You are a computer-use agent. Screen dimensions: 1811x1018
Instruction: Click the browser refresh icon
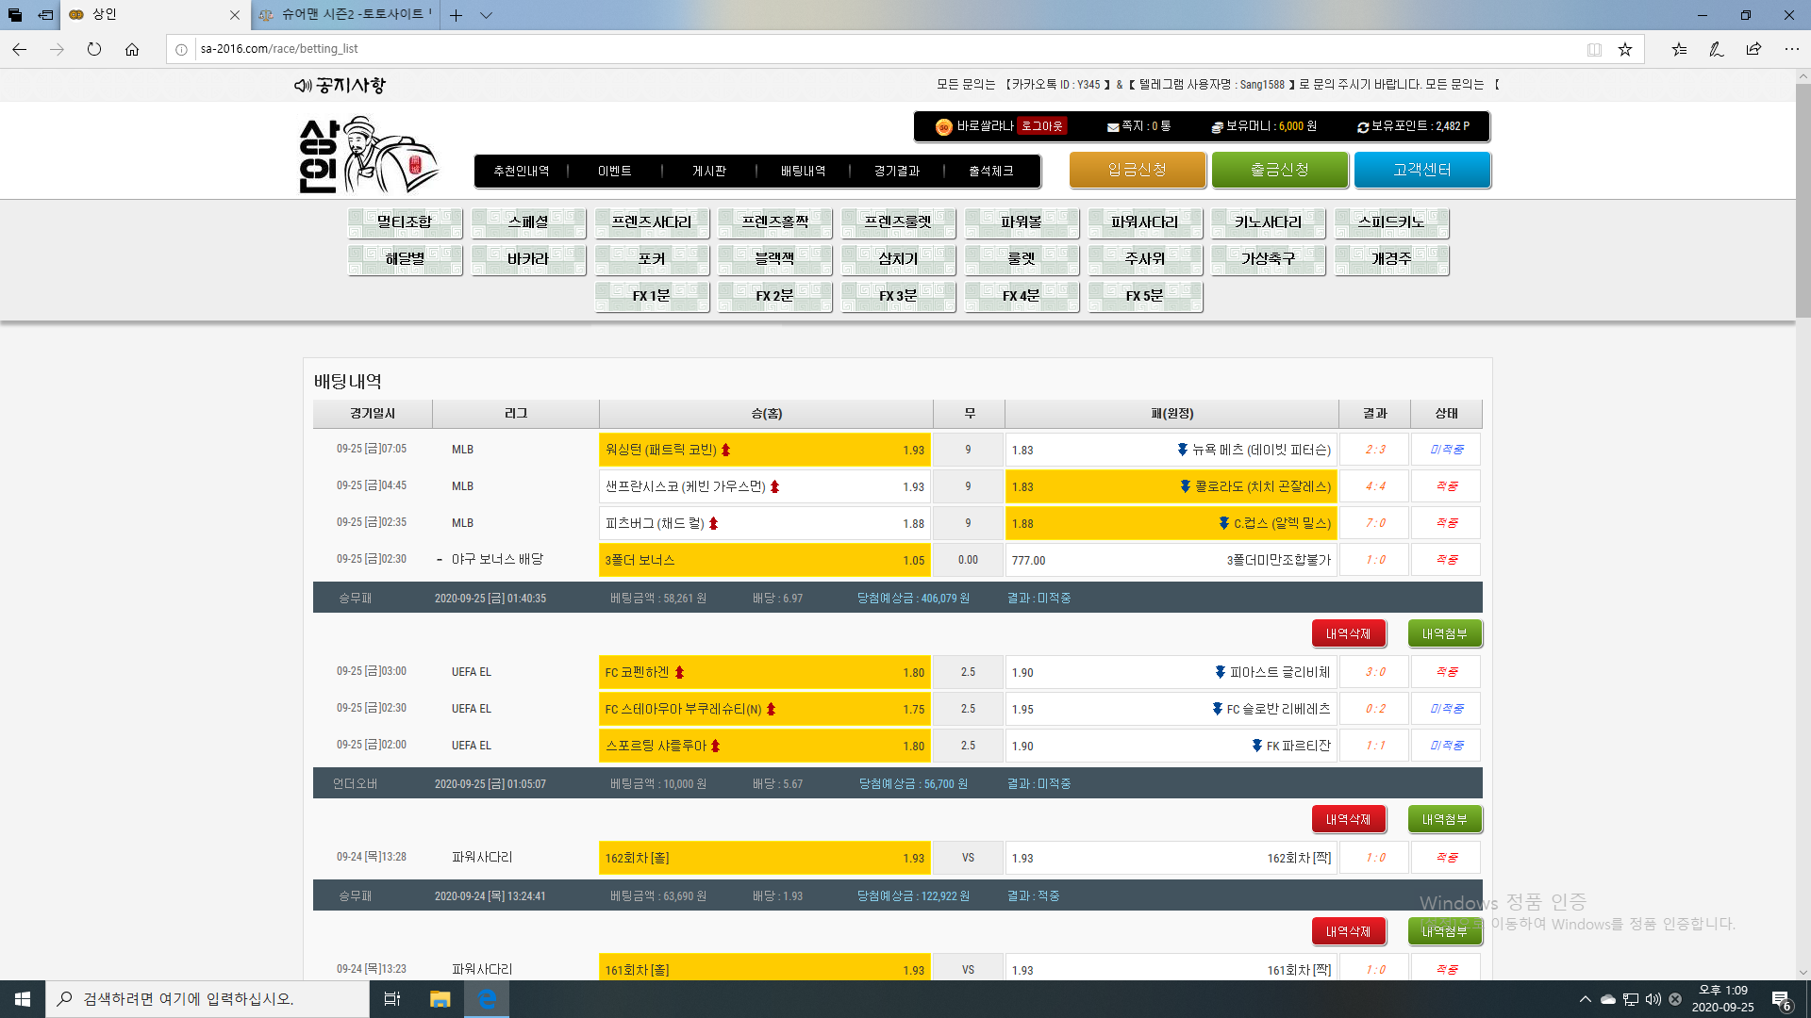(94, 49)
